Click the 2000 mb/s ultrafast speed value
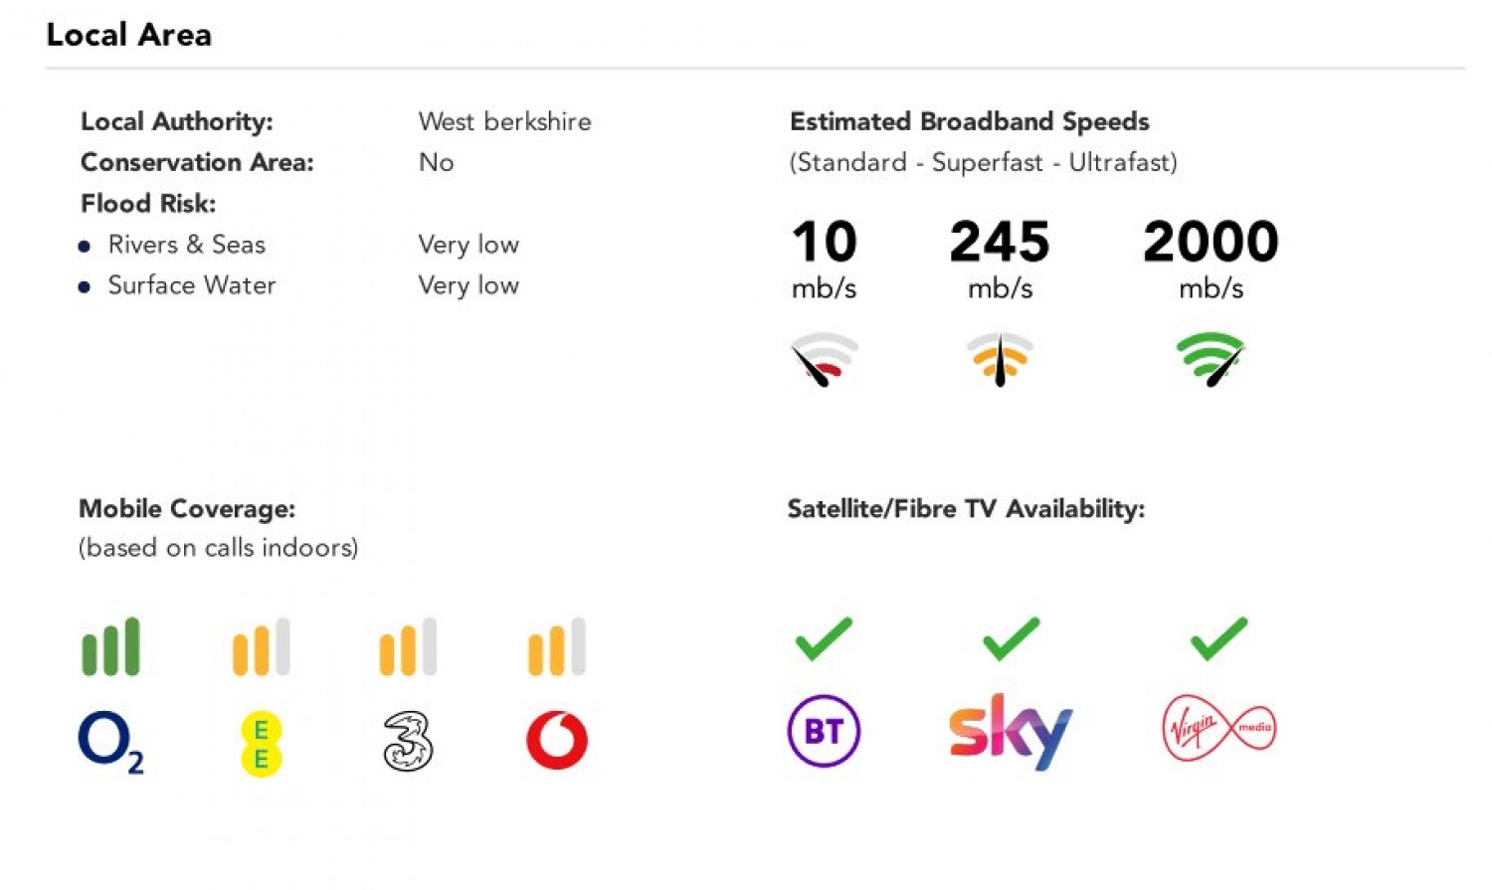The width and height of the screenshot is (1492, 890). click(1211, 242)
